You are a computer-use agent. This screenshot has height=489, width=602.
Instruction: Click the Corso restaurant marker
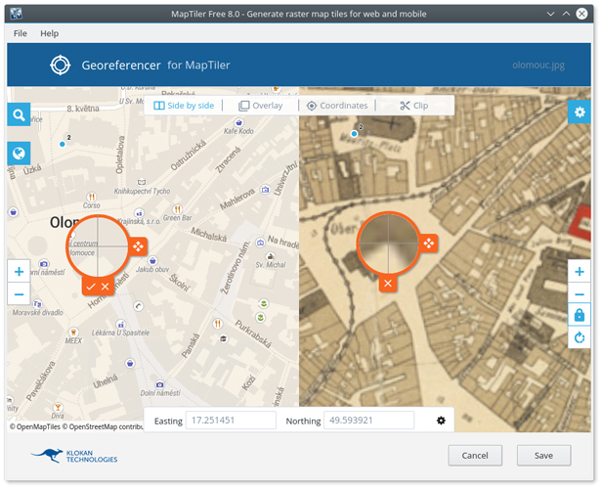tap(92, 197)
